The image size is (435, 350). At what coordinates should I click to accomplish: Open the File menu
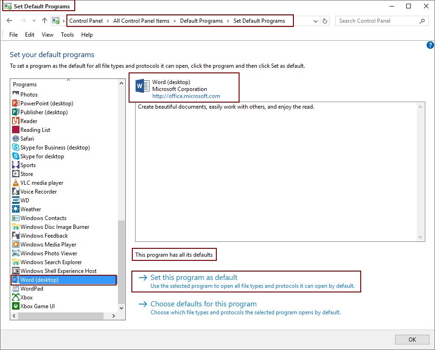point(13,35)
